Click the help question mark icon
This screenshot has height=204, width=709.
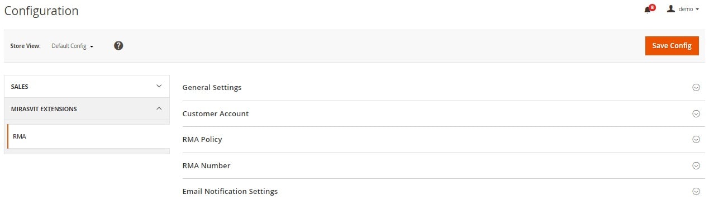[118, 46]
